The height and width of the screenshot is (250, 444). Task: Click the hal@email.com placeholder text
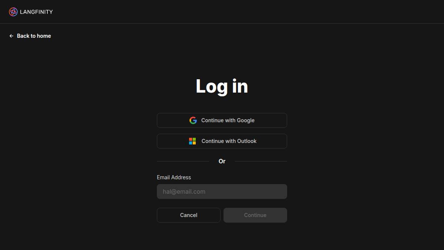[x=184, y=191]
